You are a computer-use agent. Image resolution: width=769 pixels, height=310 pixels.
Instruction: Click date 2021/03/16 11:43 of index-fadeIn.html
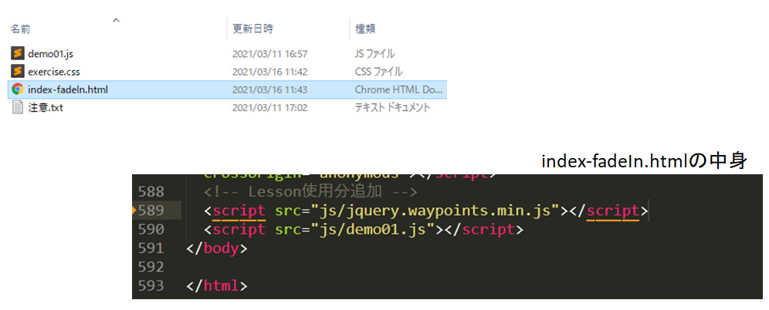coord(269,89)
